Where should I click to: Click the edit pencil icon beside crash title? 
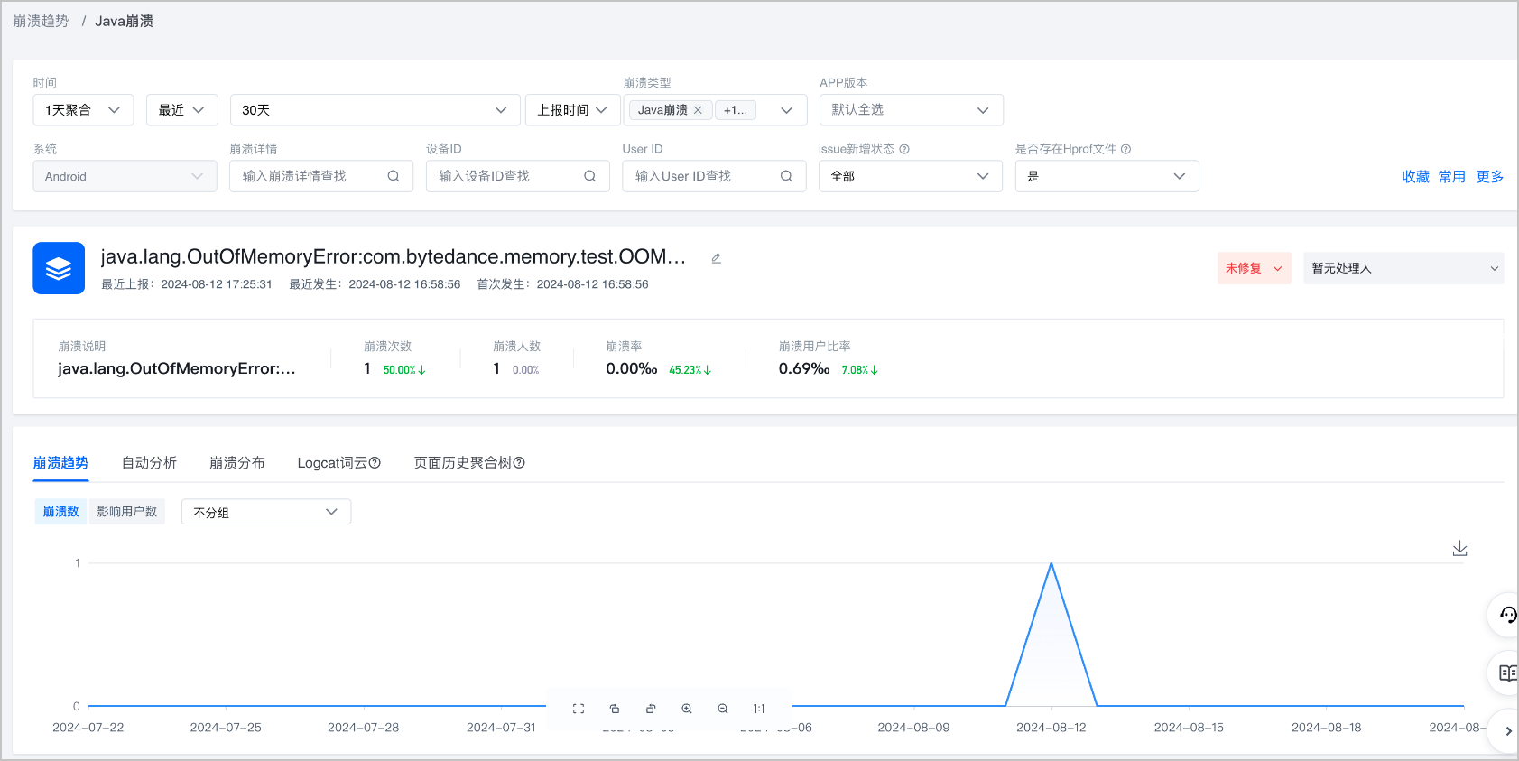[716, 258]
